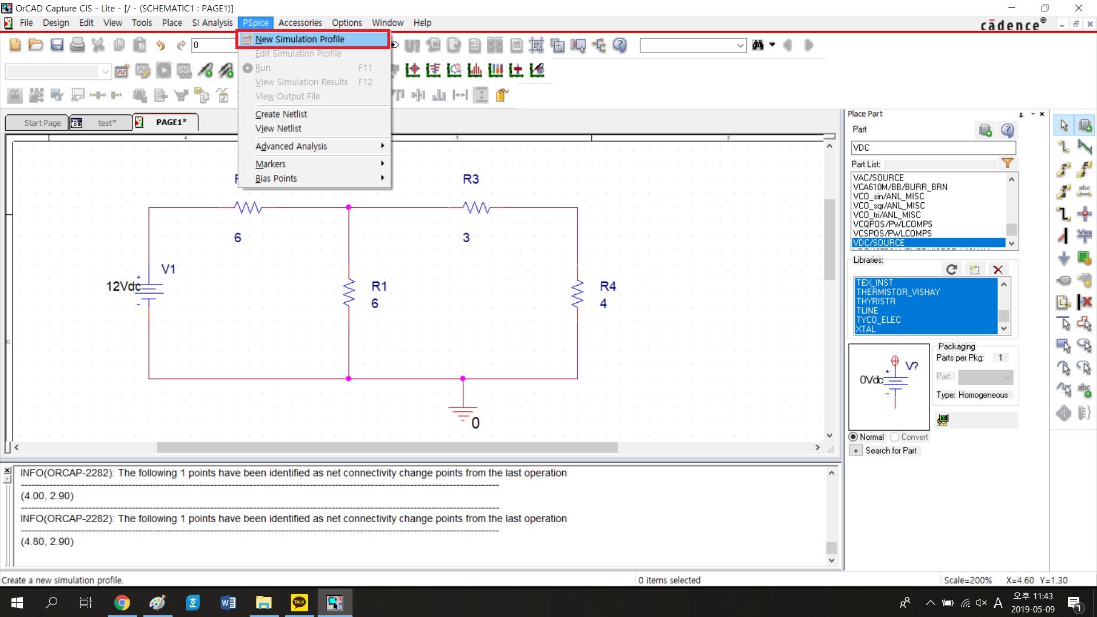Choose the Place No Connect X tool
This screenshot has width=1097, height=617.
coord(1084,302)
